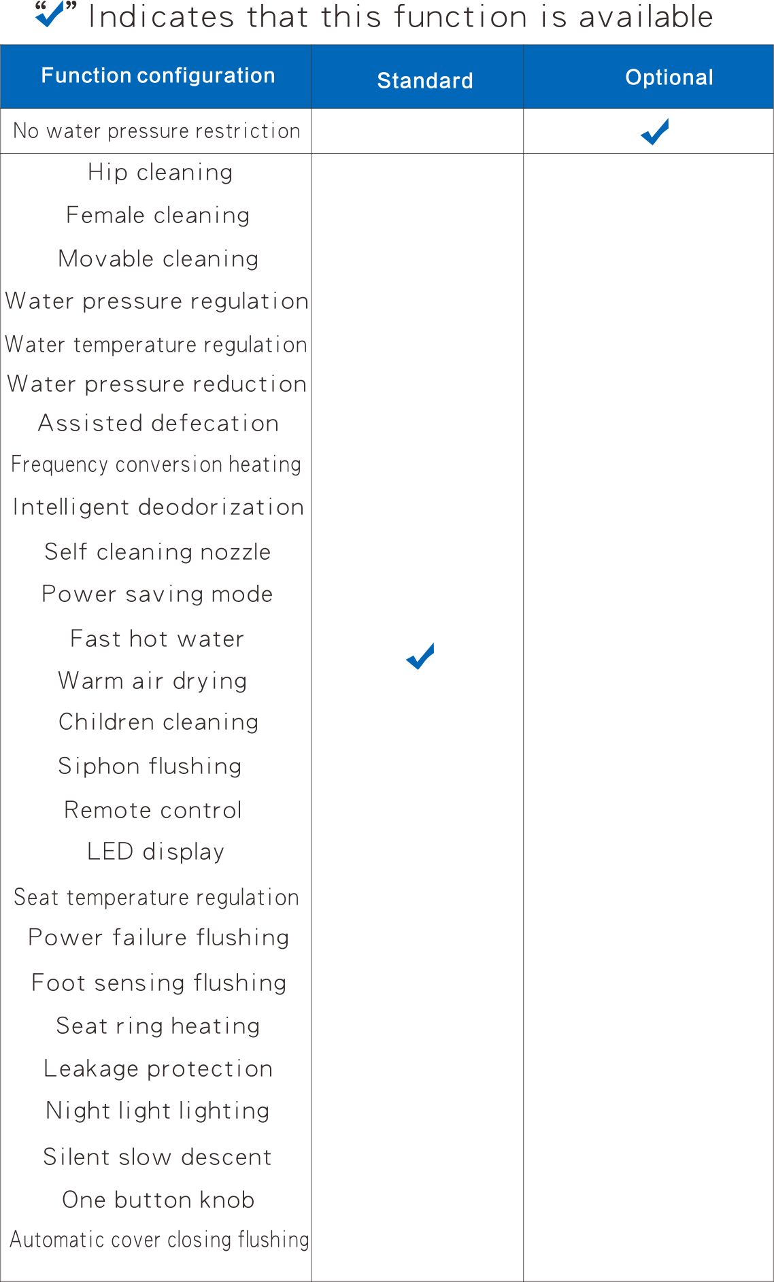Select the Standard column header
Screen dimensions: 774x1282
point(425,80)
